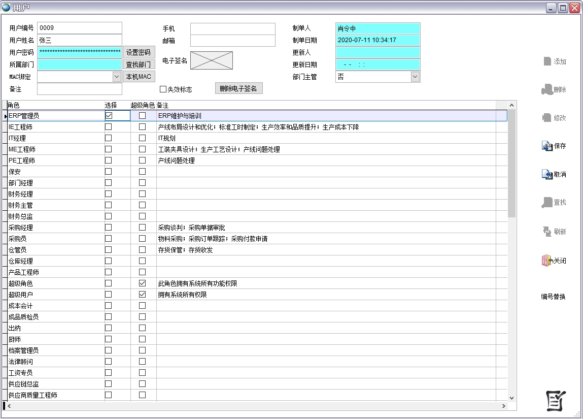The width and height of the screenshot is (583, 419).
Task: Click the Refresh (刷新) icon
Action: pyautogui.click(x=547, y=232)
